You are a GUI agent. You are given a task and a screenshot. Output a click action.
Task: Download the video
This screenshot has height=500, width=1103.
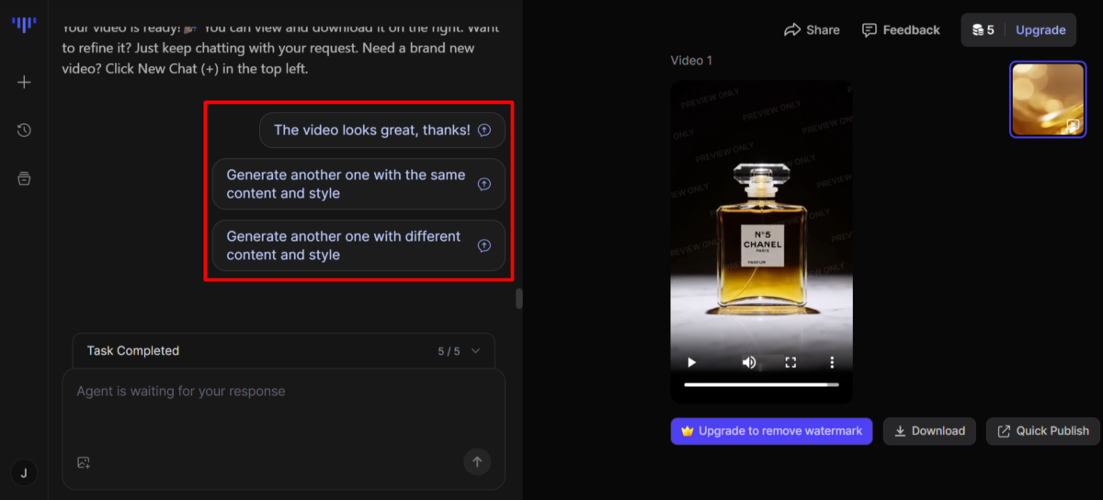929,431
